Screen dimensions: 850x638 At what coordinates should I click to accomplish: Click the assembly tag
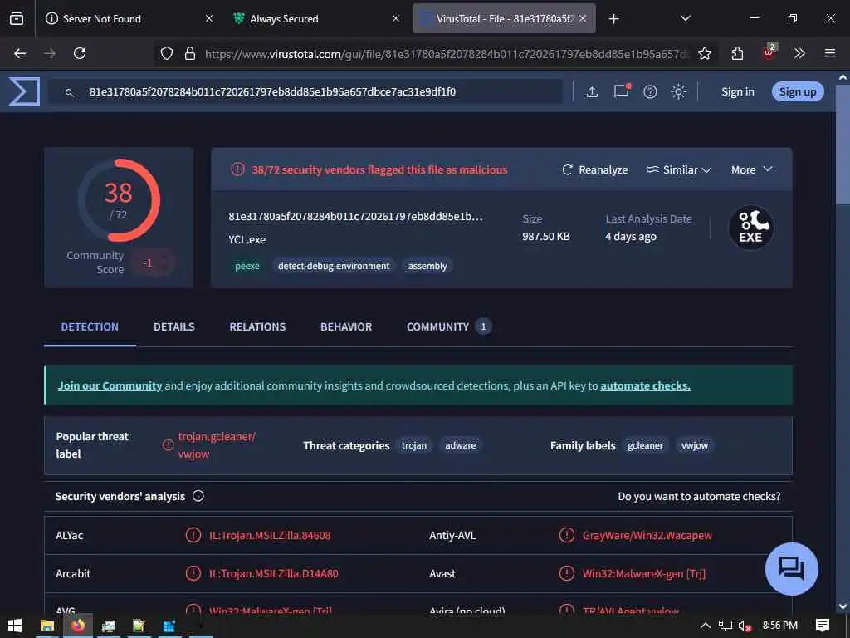[427, 266]
